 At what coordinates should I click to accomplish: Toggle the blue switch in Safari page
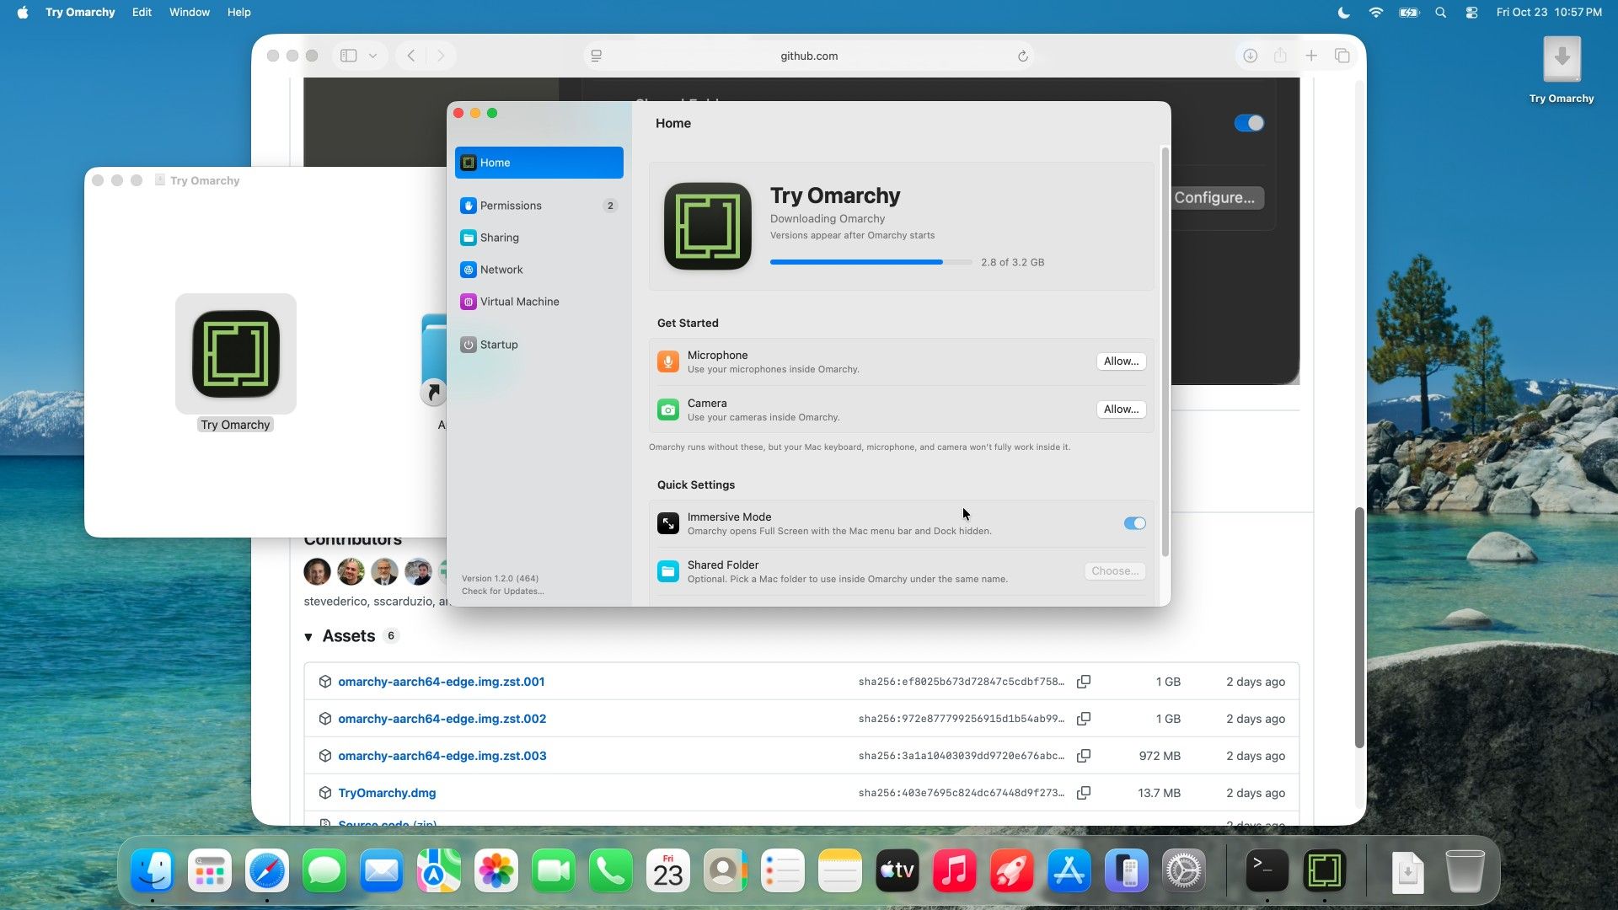[x=1249, y=123]
